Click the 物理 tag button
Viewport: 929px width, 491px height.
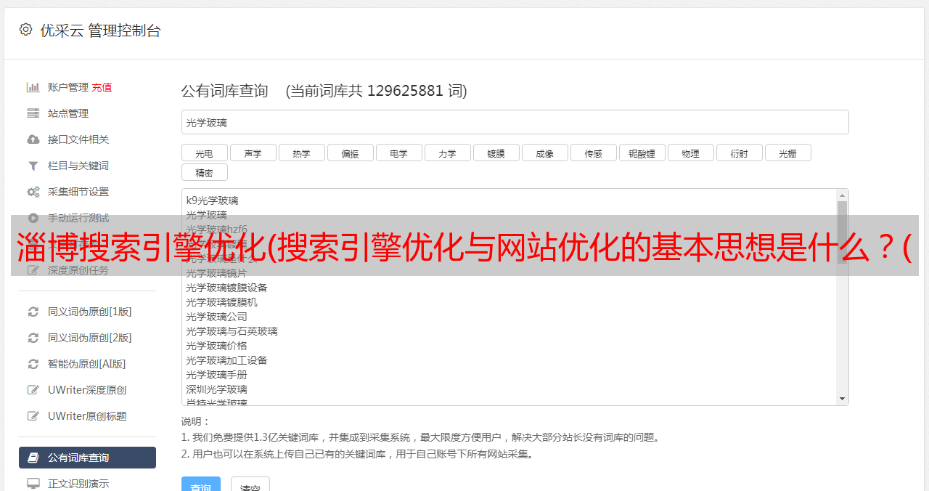pos(690,153)
